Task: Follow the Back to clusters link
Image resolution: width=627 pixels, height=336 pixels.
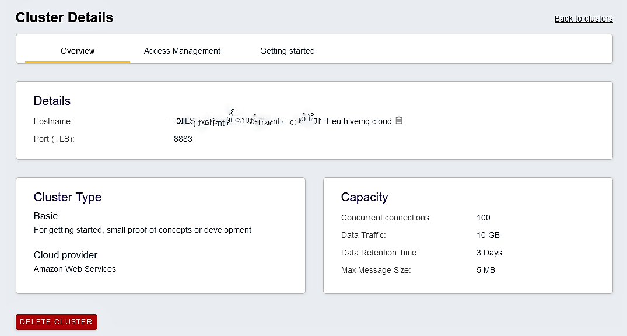Action: (583, 19)
